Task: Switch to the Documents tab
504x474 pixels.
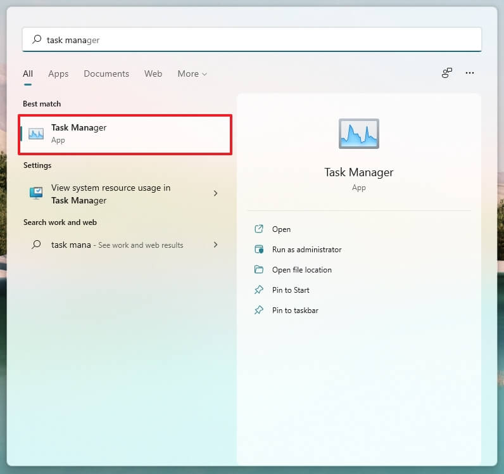Action: point(106,74)
